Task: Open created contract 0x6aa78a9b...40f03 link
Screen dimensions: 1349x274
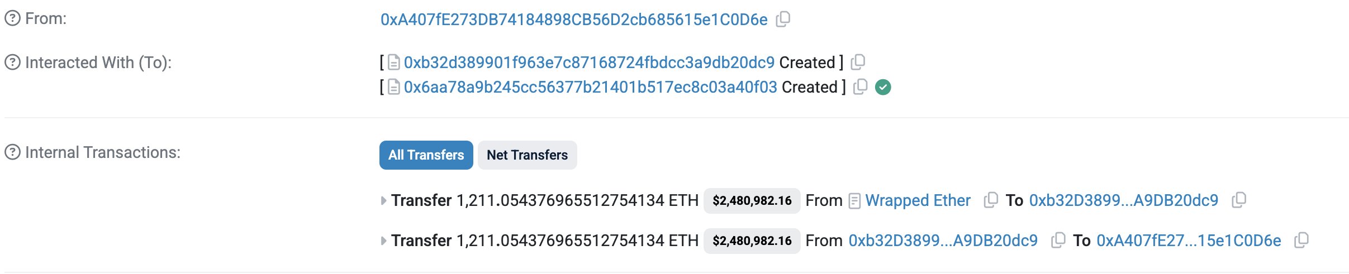Action: pyautogui.click(x=590, y=87)
